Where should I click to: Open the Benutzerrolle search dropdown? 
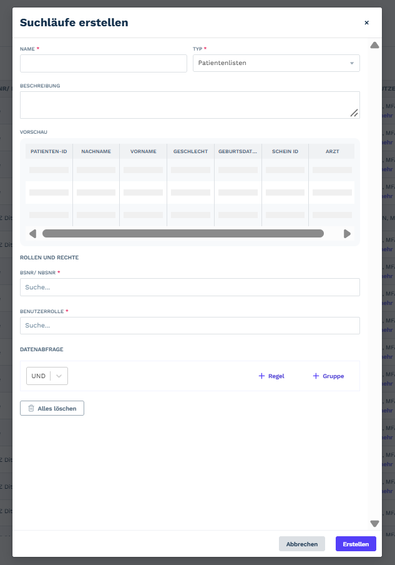[190, 326]
